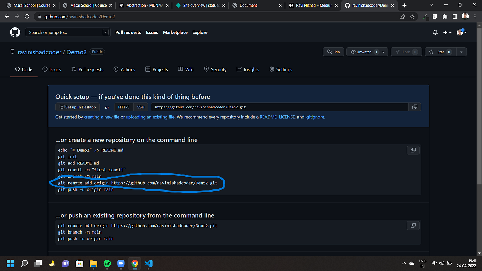Reload the page with refresh icon
The height and width of the screenshot is (271, 482).
(27, 17)
